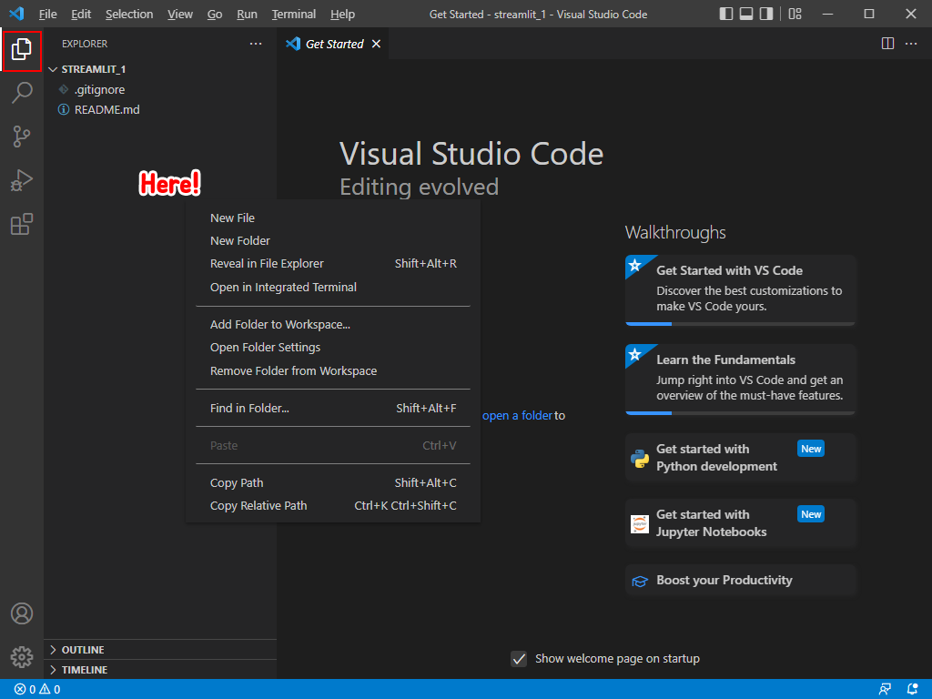Click the open a folder link
Screen dimensions: 932x699
(517, 415)
